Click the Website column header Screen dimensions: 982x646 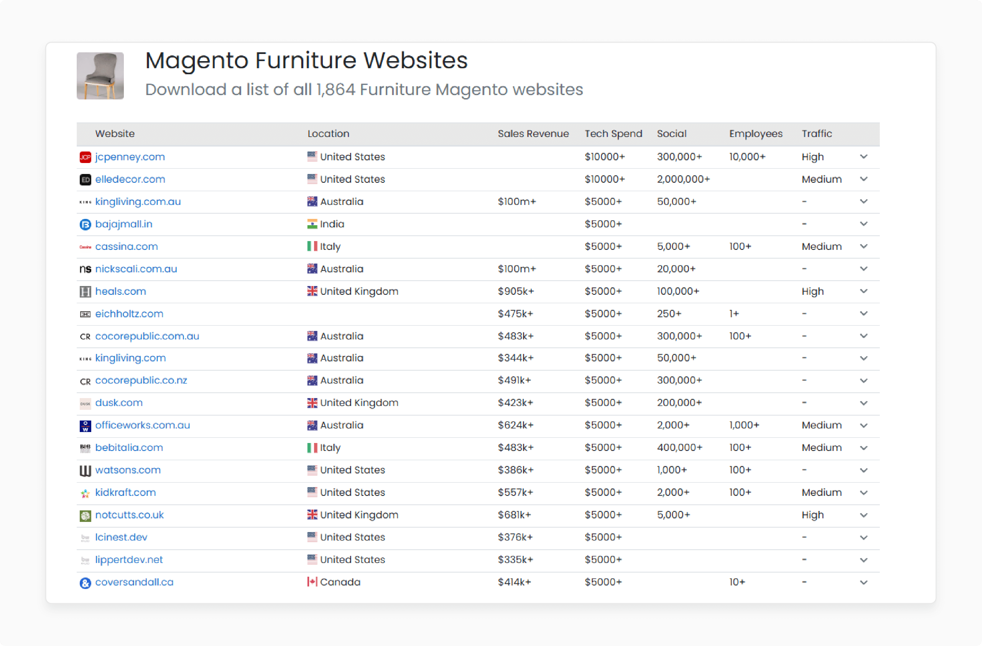(115, 134)
